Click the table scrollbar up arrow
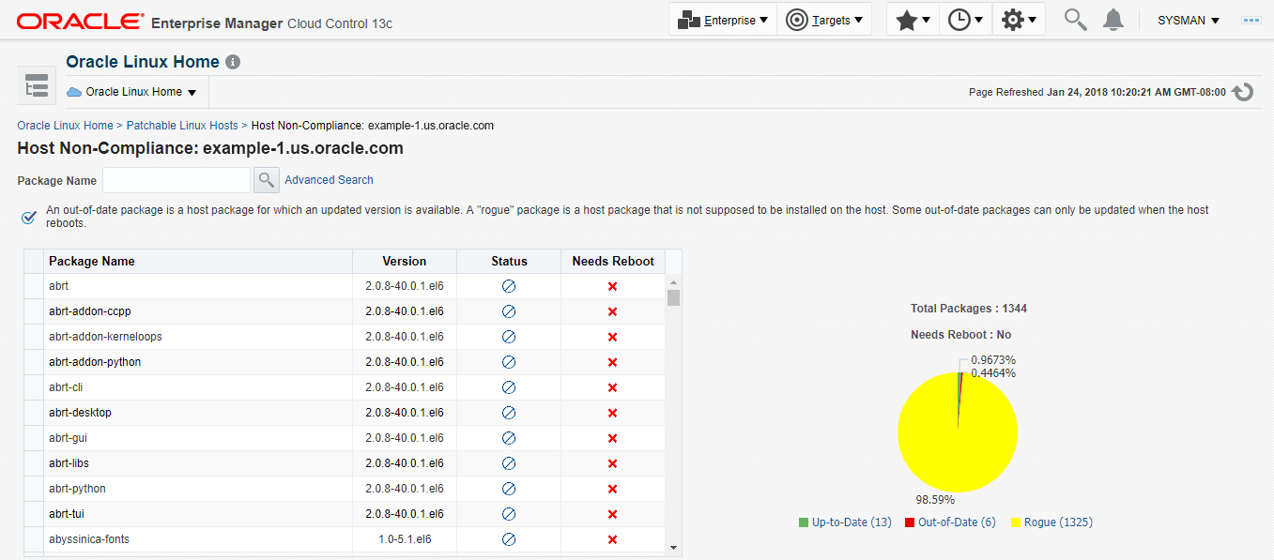 [673, 280]
